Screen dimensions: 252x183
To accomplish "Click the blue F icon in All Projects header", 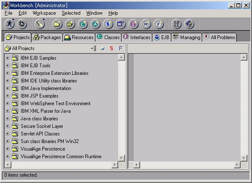I will click(x=121, y=48).
